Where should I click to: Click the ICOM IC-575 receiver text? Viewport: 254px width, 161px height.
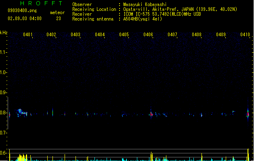(162, 14)
